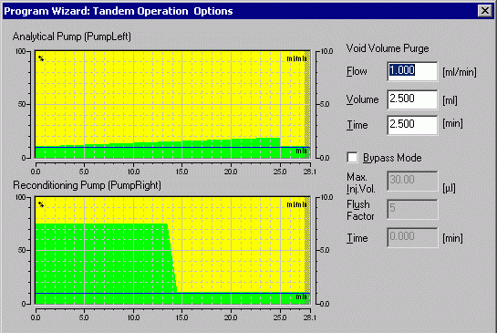Click hatched end region of Analytical Pump chart
This screenshot has height=333, width=497.
pos(307,104)
